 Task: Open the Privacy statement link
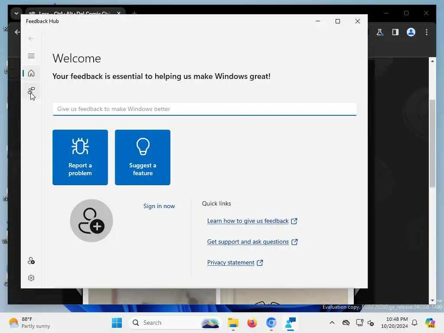[235, 262]
